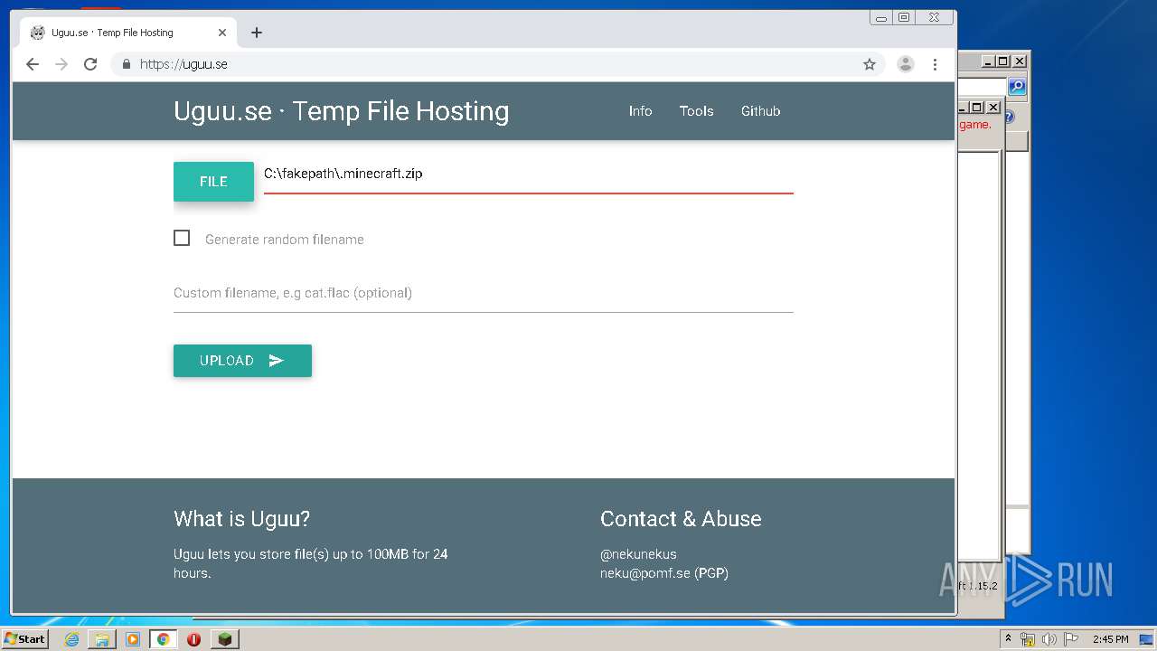View site security lock info

pyautogui.click(x=127, y=64)
